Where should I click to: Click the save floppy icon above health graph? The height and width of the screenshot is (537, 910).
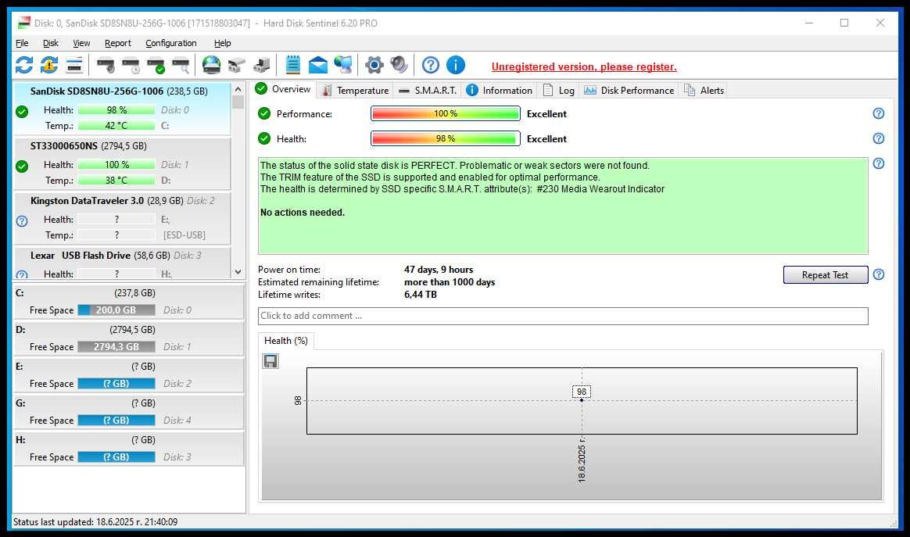270,361
